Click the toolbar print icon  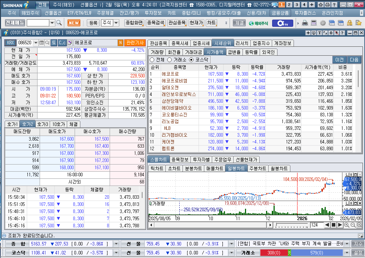coord(305,23)
